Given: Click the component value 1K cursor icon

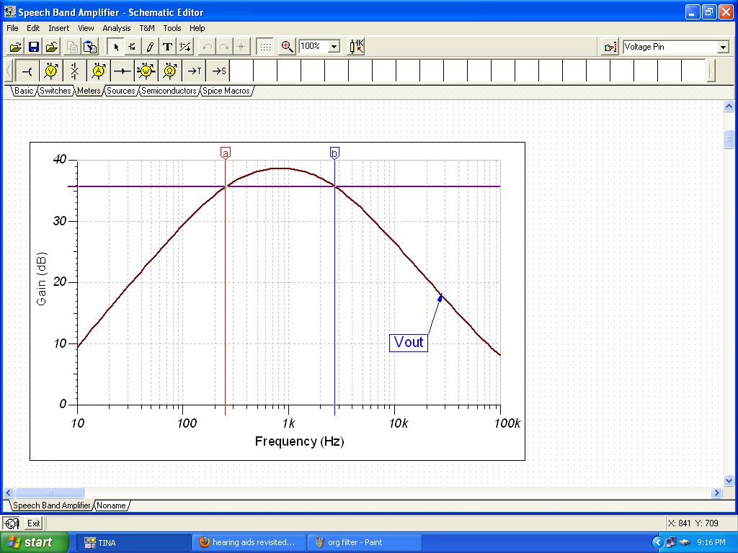Looking at the screenshot, I should point(356,47).
